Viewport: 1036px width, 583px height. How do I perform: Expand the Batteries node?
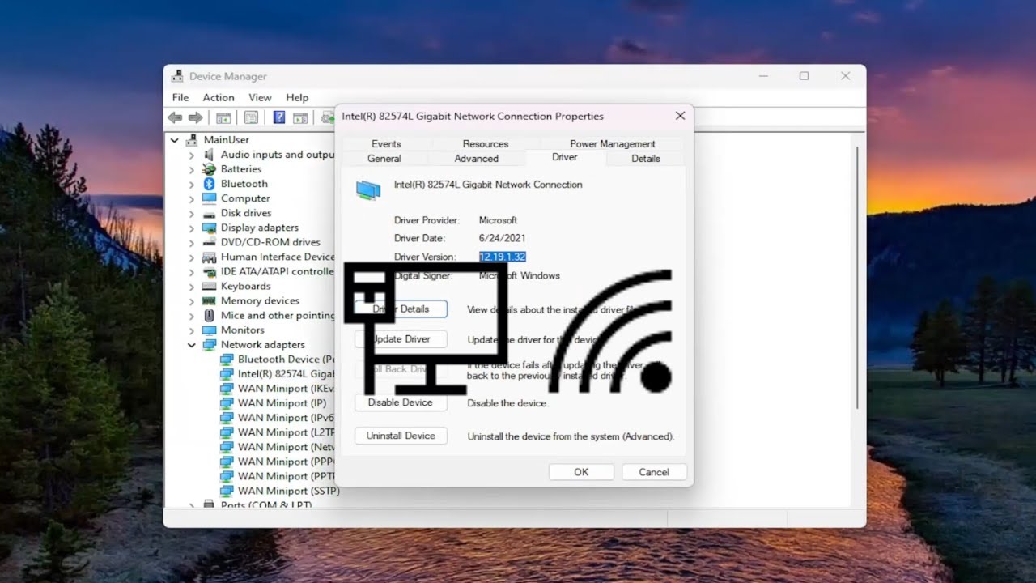[191, 169]
